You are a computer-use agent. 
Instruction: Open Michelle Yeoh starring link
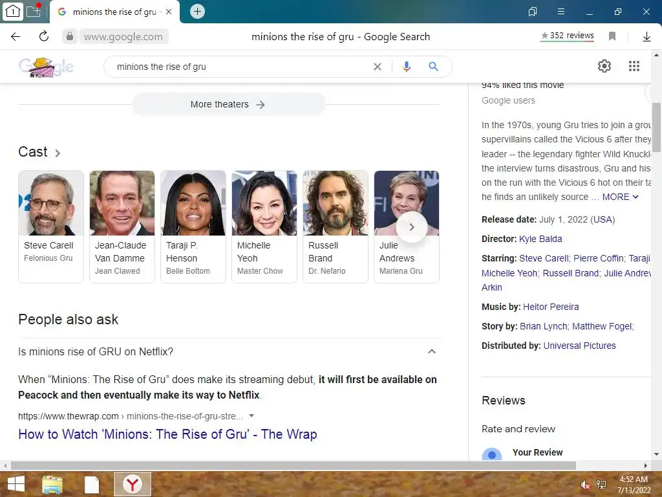[509, 274]
